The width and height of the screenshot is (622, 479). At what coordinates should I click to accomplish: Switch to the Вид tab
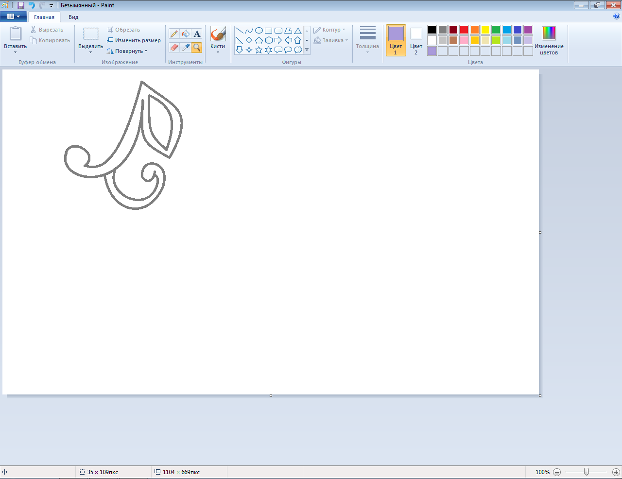coord(73,17)
